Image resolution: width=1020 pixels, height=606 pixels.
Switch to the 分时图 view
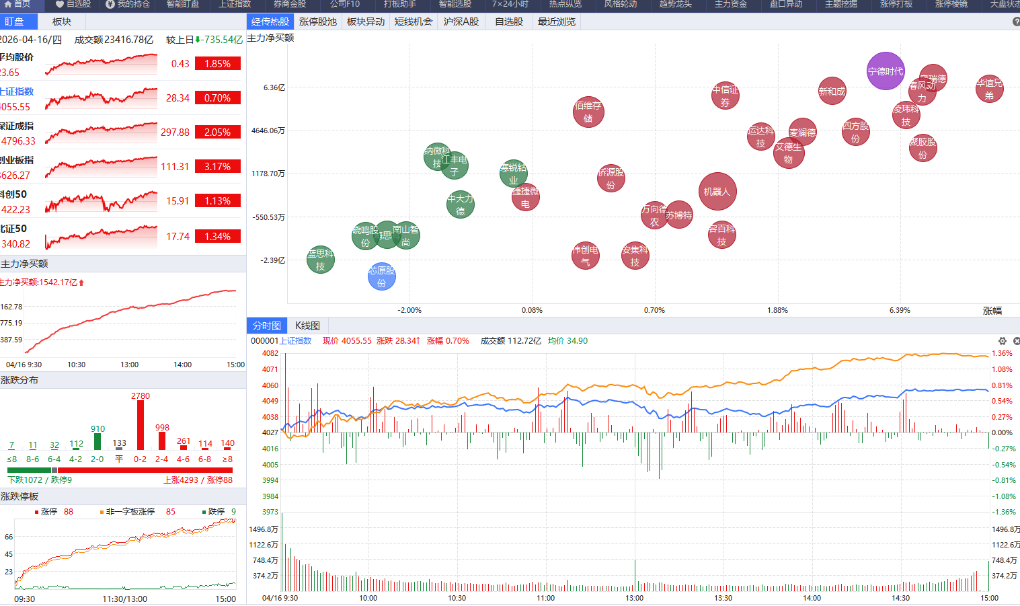coord(266,326)
